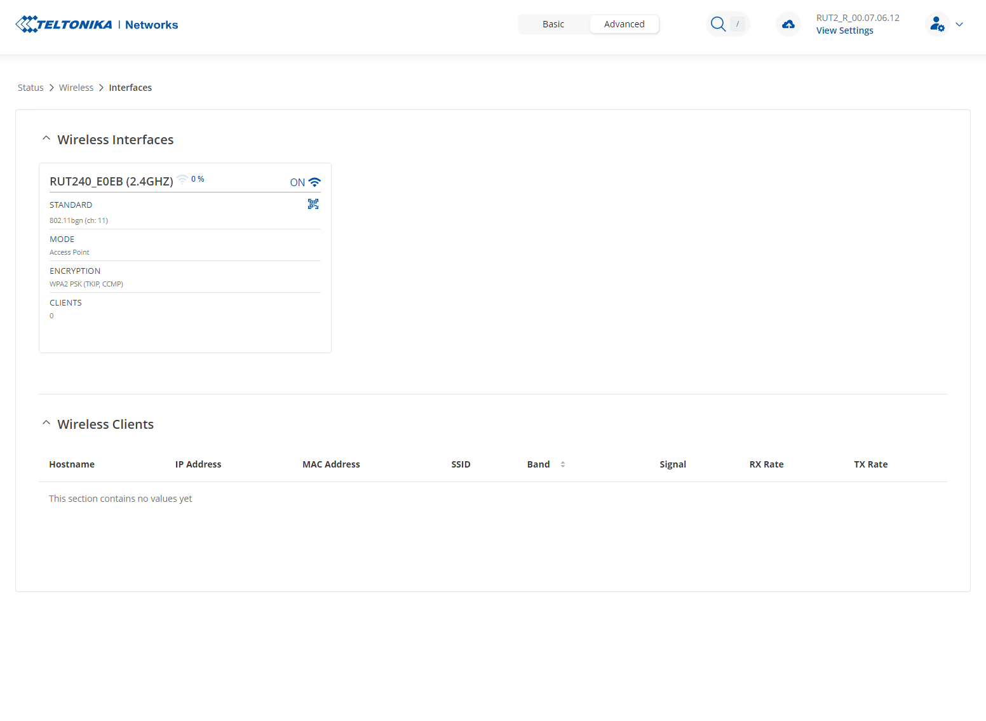Viewport: 986px width, 721px height.
Task: Open search with the magnifier icon
Action: click(x=718, y=24)
